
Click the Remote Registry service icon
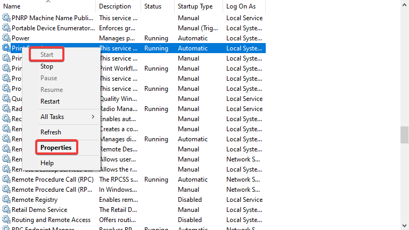[x=6, y=200]
